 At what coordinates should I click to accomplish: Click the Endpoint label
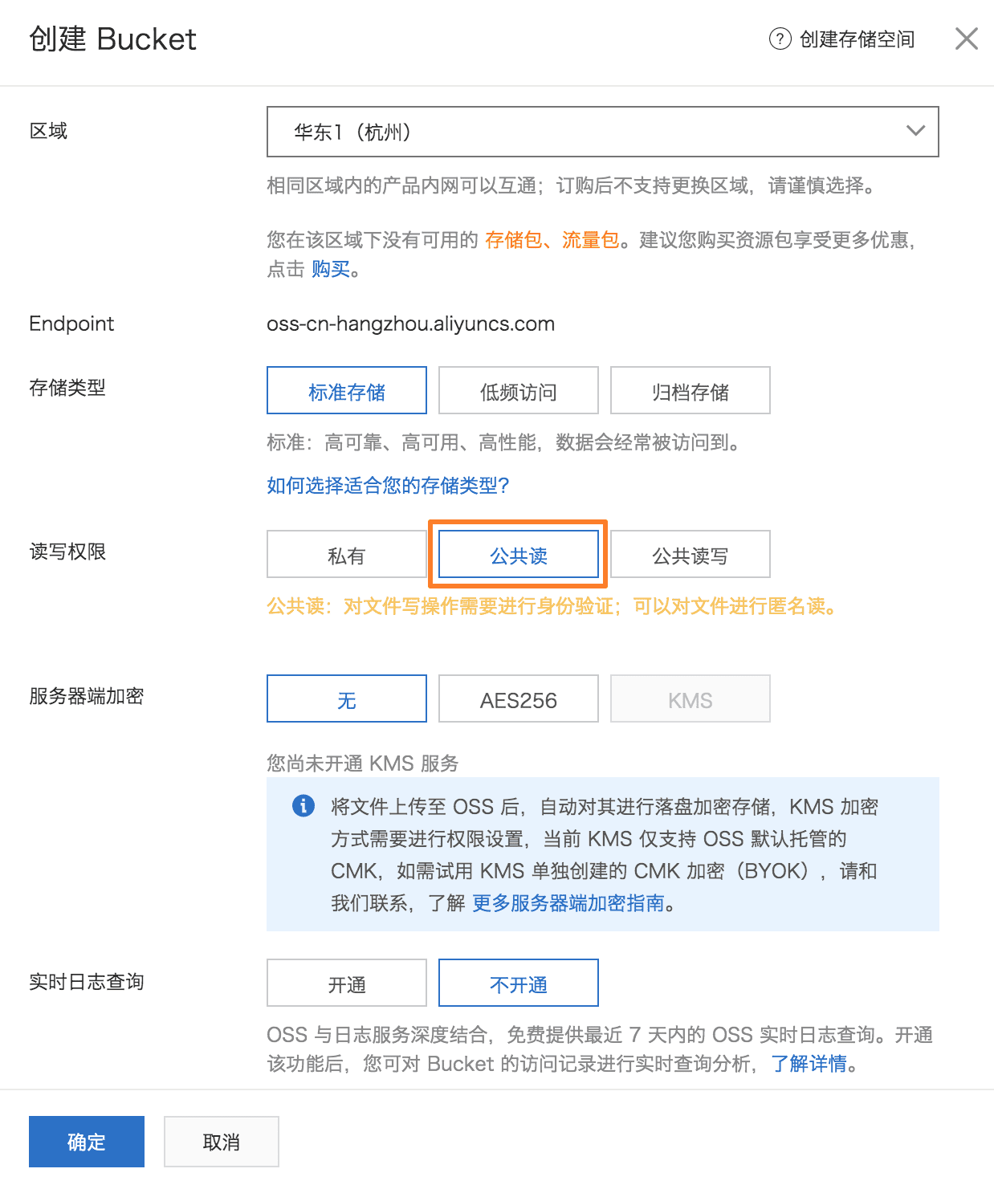(71, 324)
